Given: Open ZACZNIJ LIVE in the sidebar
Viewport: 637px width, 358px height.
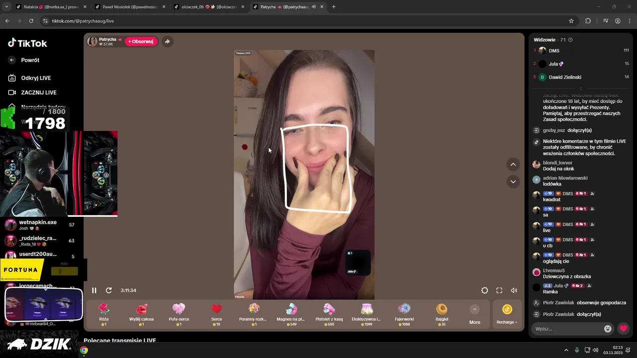Looking at the screenshot, I should click(x=32, y=92).
